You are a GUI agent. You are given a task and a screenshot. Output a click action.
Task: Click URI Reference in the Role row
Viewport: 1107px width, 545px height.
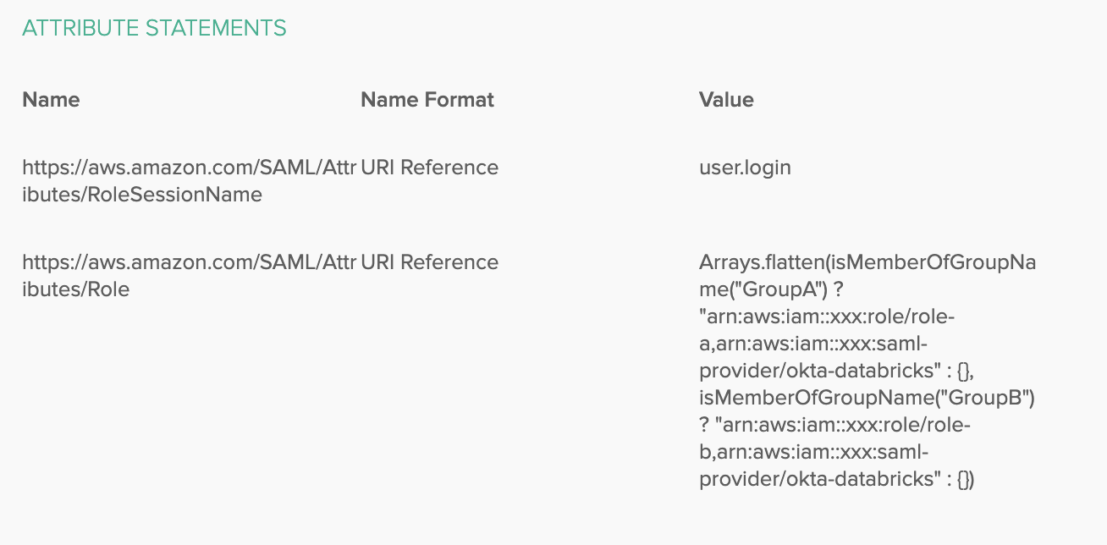tap(430, 262)
